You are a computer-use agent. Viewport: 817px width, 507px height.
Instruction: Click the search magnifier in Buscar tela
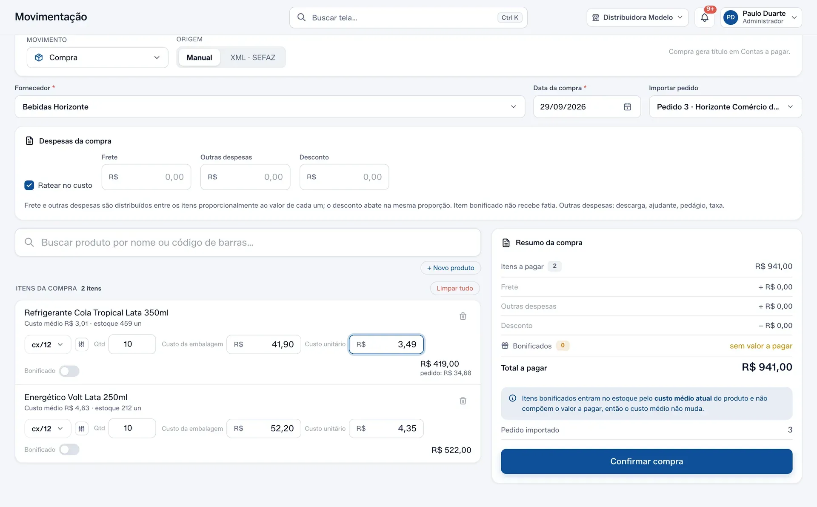tap(301, 17)
